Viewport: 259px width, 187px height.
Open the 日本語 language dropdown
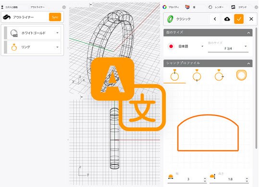(202, 47)
